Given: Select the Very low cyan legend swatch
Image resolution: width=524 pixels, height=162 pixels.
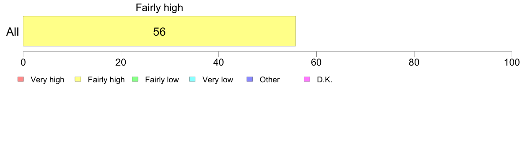Looking at the screenshot, I should coord(192,79).
